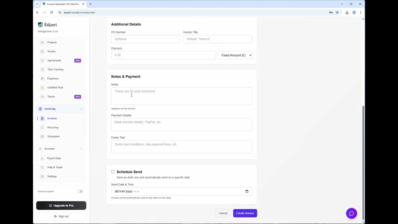This screenshot has height=224, width=398.
Task: Click the Send Date & Time field
Action: (182, 191)
